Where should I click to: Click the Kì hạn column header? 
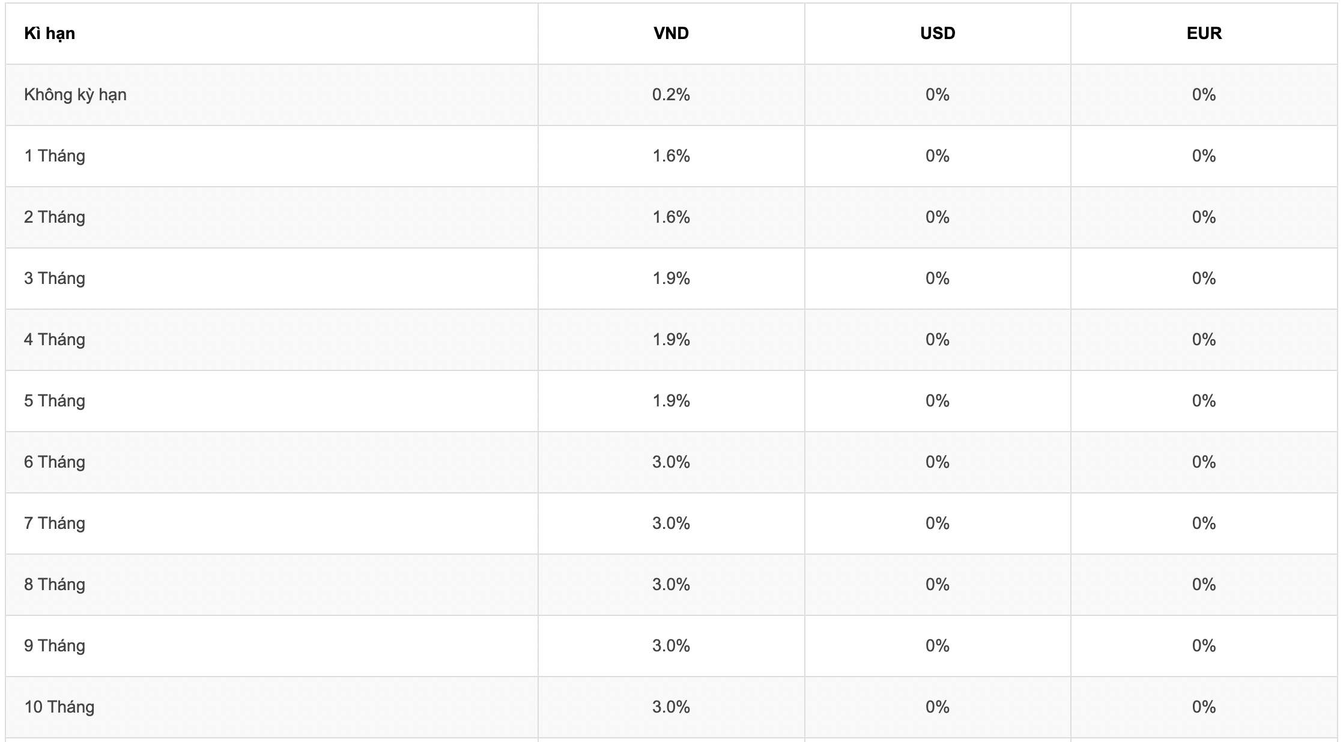coord(50,34)
